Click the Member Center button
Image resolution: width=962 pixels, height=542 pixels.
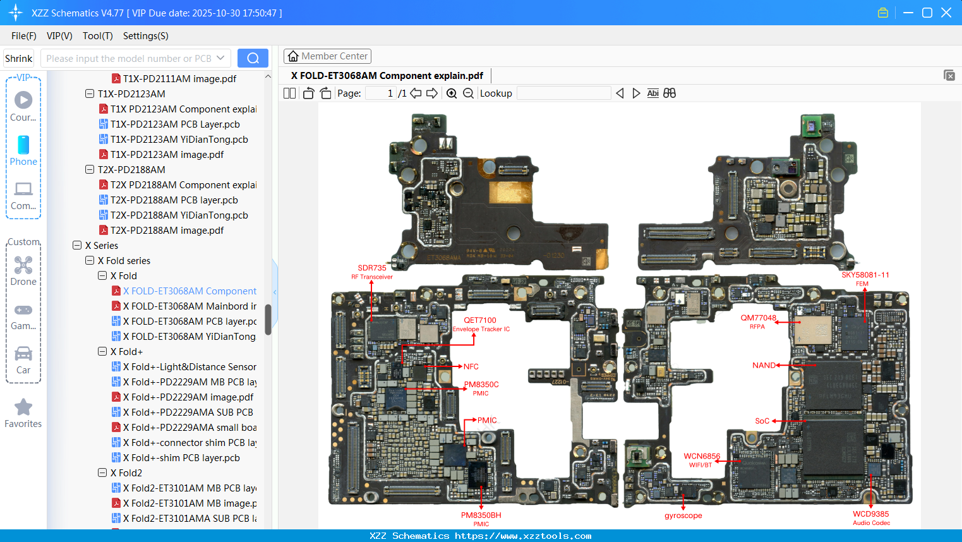tap(327, 56)
